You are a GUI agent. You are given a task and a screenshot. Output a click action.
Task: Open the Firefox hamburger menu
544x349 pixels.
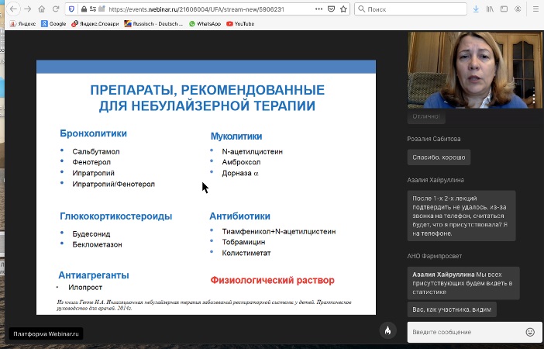[x=536, y=9]
